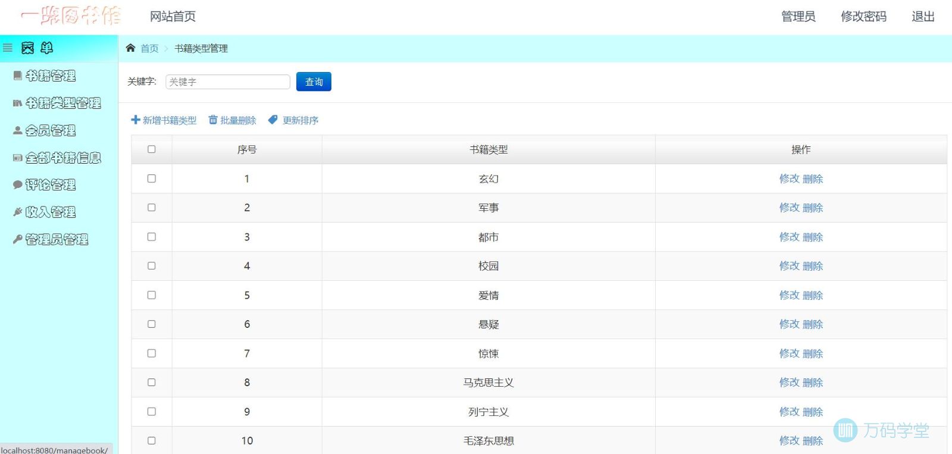Select the checkbox for row 悬疑
This screenshot has width=952, height=454.
[152, 324]
